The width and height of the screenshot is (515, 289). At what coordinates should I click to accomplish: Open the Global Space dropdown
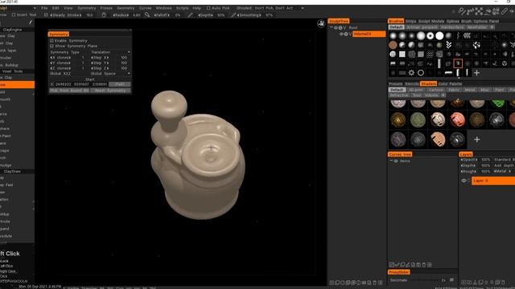pyautogui.click(x=110, y=73)
